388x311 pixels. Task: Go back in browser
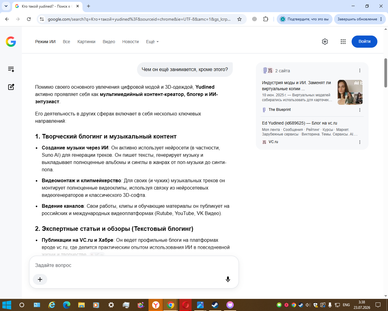[7, 19]
